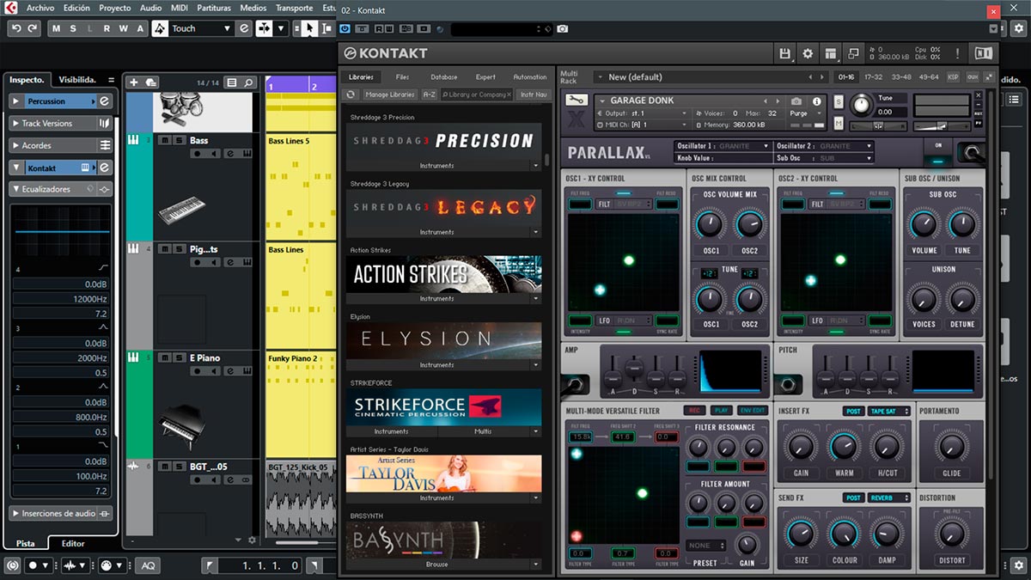Open Track Versions panel icon
The image size is (1031, 580).
tap(105, 124)
